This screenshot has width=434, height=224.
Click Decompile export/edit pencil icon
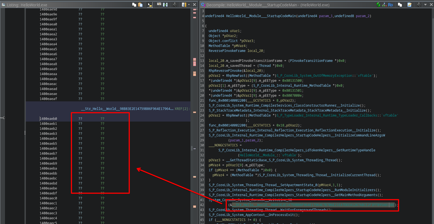[x=410, y=5]
